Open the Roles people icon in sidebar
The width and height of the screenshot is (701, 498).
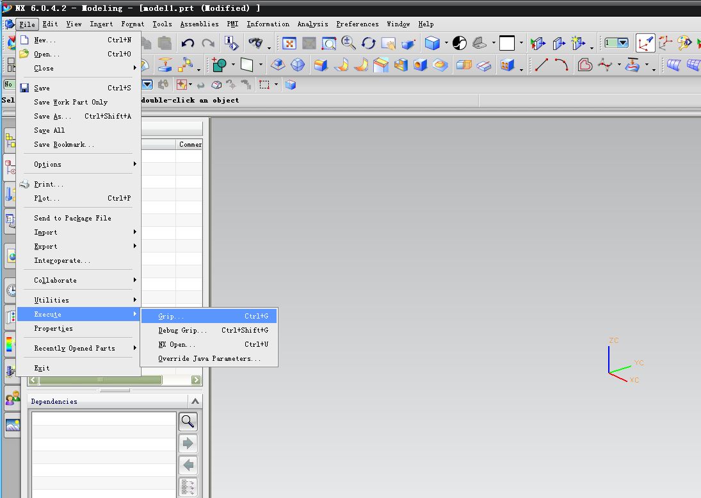[x=13, y=397]
